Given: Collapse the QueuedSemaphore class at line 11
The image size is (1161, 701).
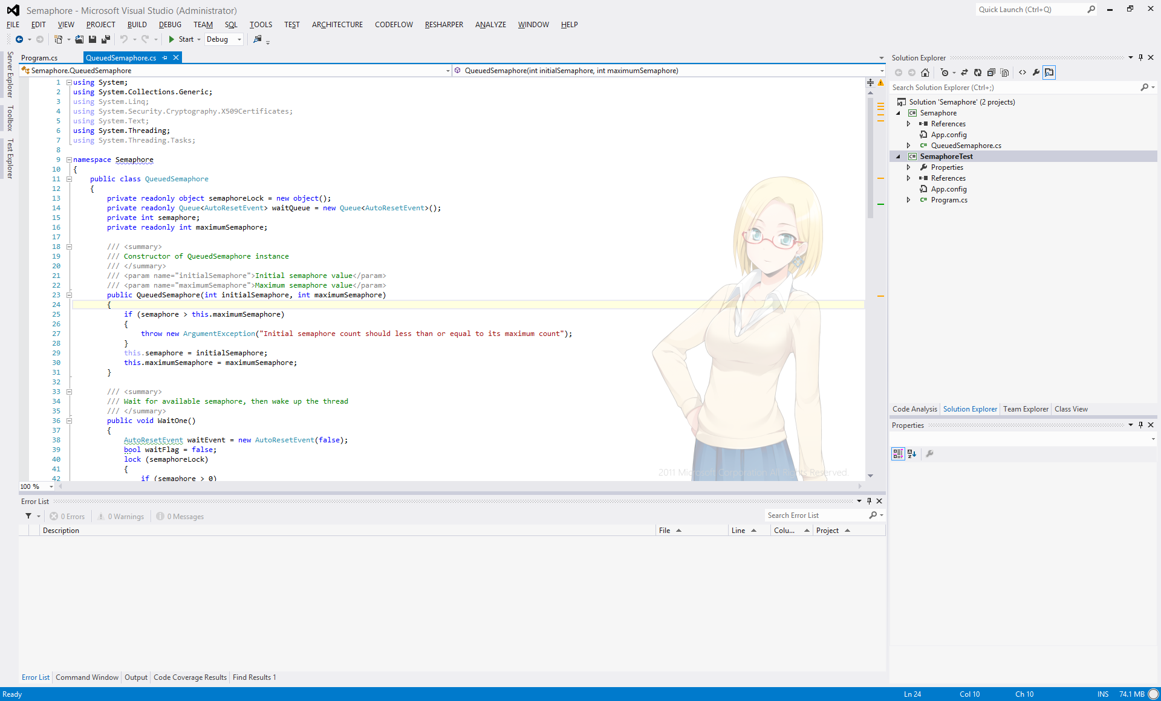Looking at the screenshot, I should pyautogui.click(x=69, y=179).
